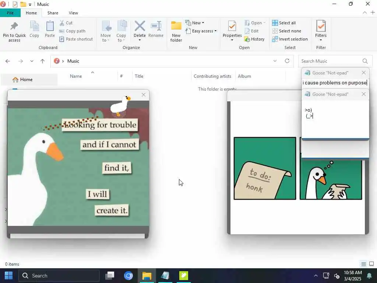The height and width of the screenshot is (283, 377).
Task: Click Invert selection
Action: (x=290, y=39)
